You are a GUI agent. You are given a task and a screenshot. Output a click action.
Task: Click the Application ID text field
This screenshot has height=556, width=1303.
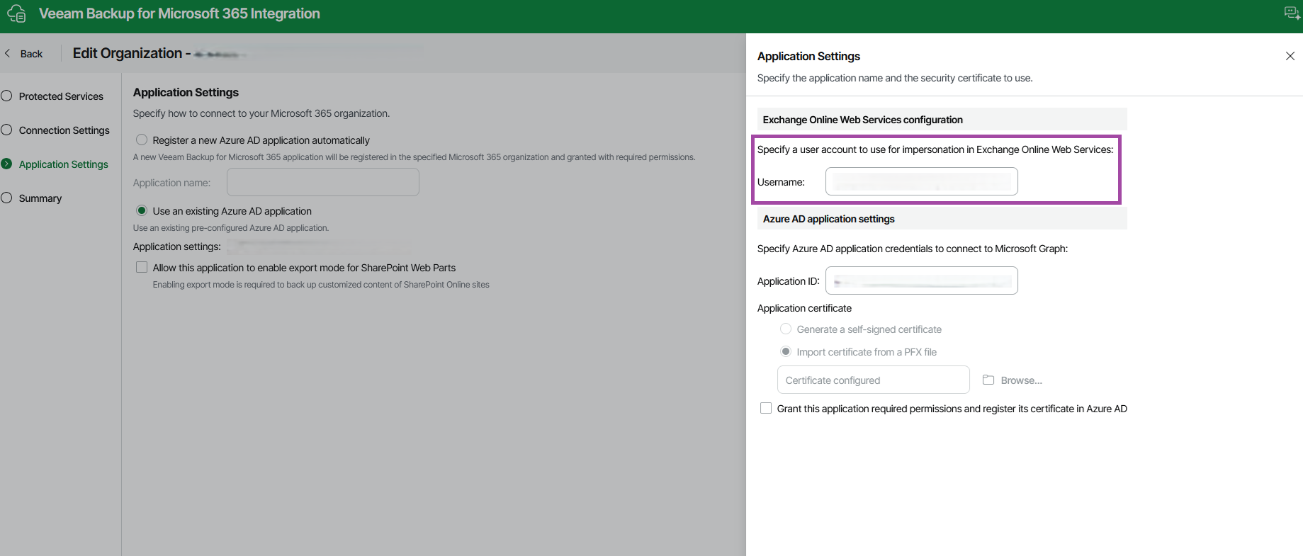[x=921, y=280]
